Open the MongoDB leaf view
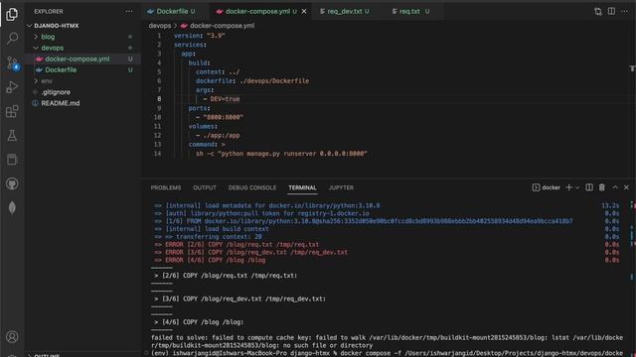The width and height of the screenshot is (636, 357). click(x=12, y=207)
